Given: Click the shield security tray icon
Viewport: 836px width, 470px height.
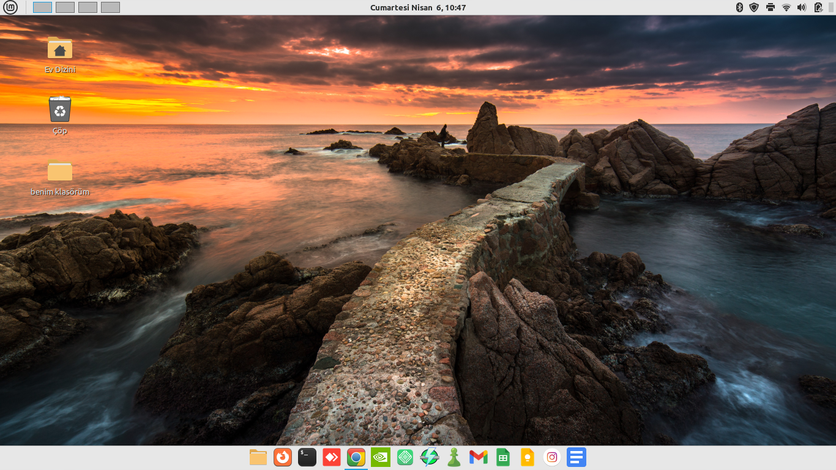Looking at the screenshot, I should click(x=754, y=7).
